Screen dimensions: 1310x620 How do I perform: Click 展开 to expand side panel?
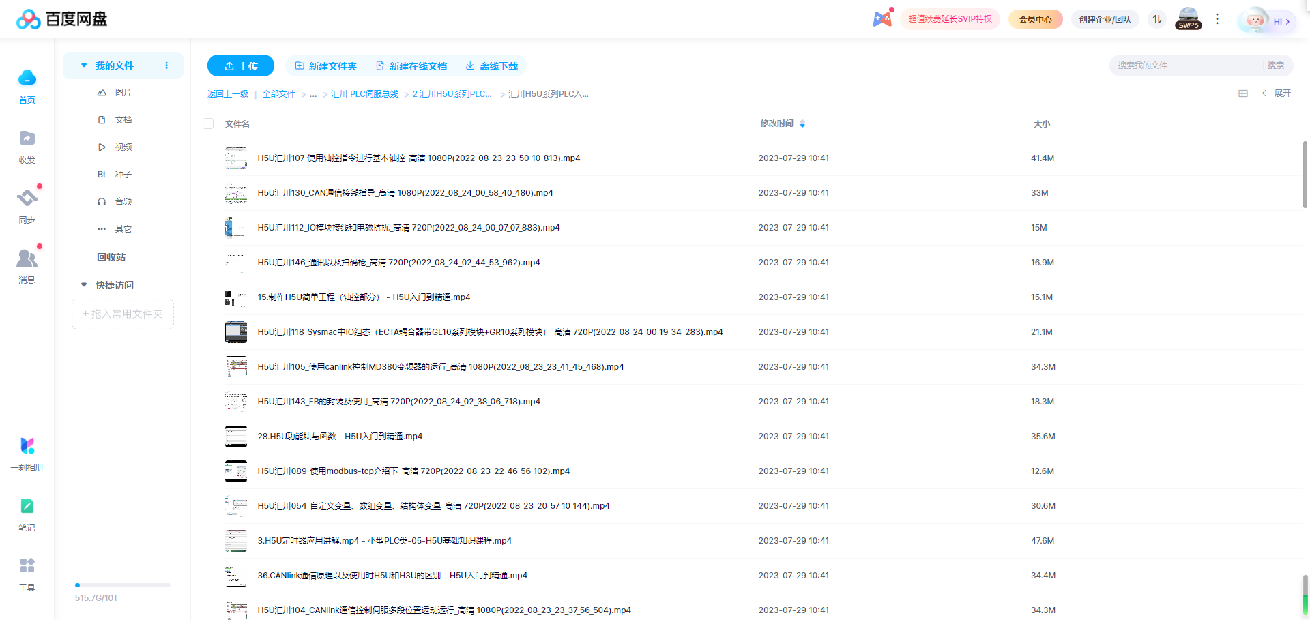[x=1277, y=93]
